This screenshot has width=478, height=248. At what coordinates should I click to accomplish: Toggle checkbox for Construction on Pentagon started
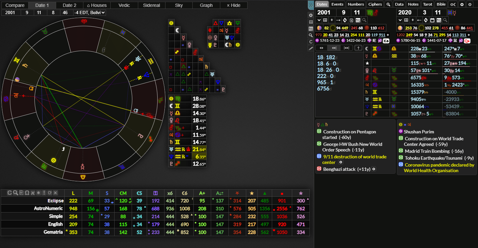coord(319,132)
